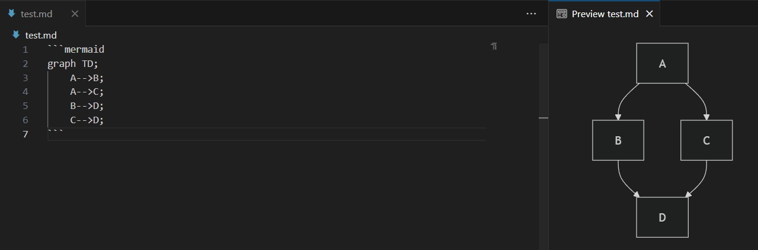
Task: Click node D in the diagram preview
Action: click(x=662, y=217)
